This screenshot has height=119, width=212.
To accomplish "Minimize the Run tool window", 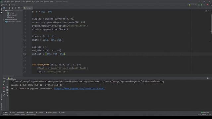I will [211, 78].
